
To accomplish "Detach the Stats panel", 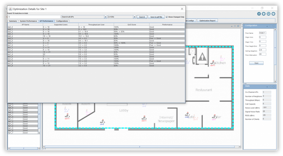I will click(x=273, y=86).
